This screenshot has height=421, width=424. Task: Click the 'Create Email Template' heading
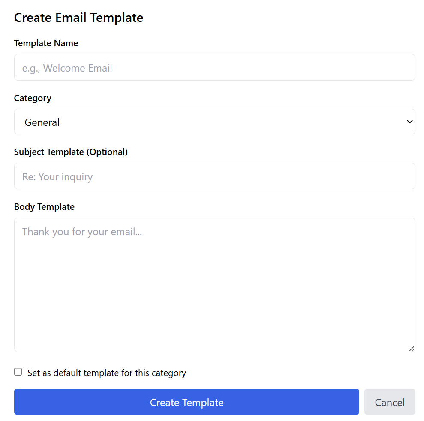(78, 18)
